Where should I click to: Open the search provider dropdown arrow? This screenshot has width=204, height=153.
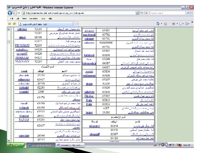(x=191, y=13)
